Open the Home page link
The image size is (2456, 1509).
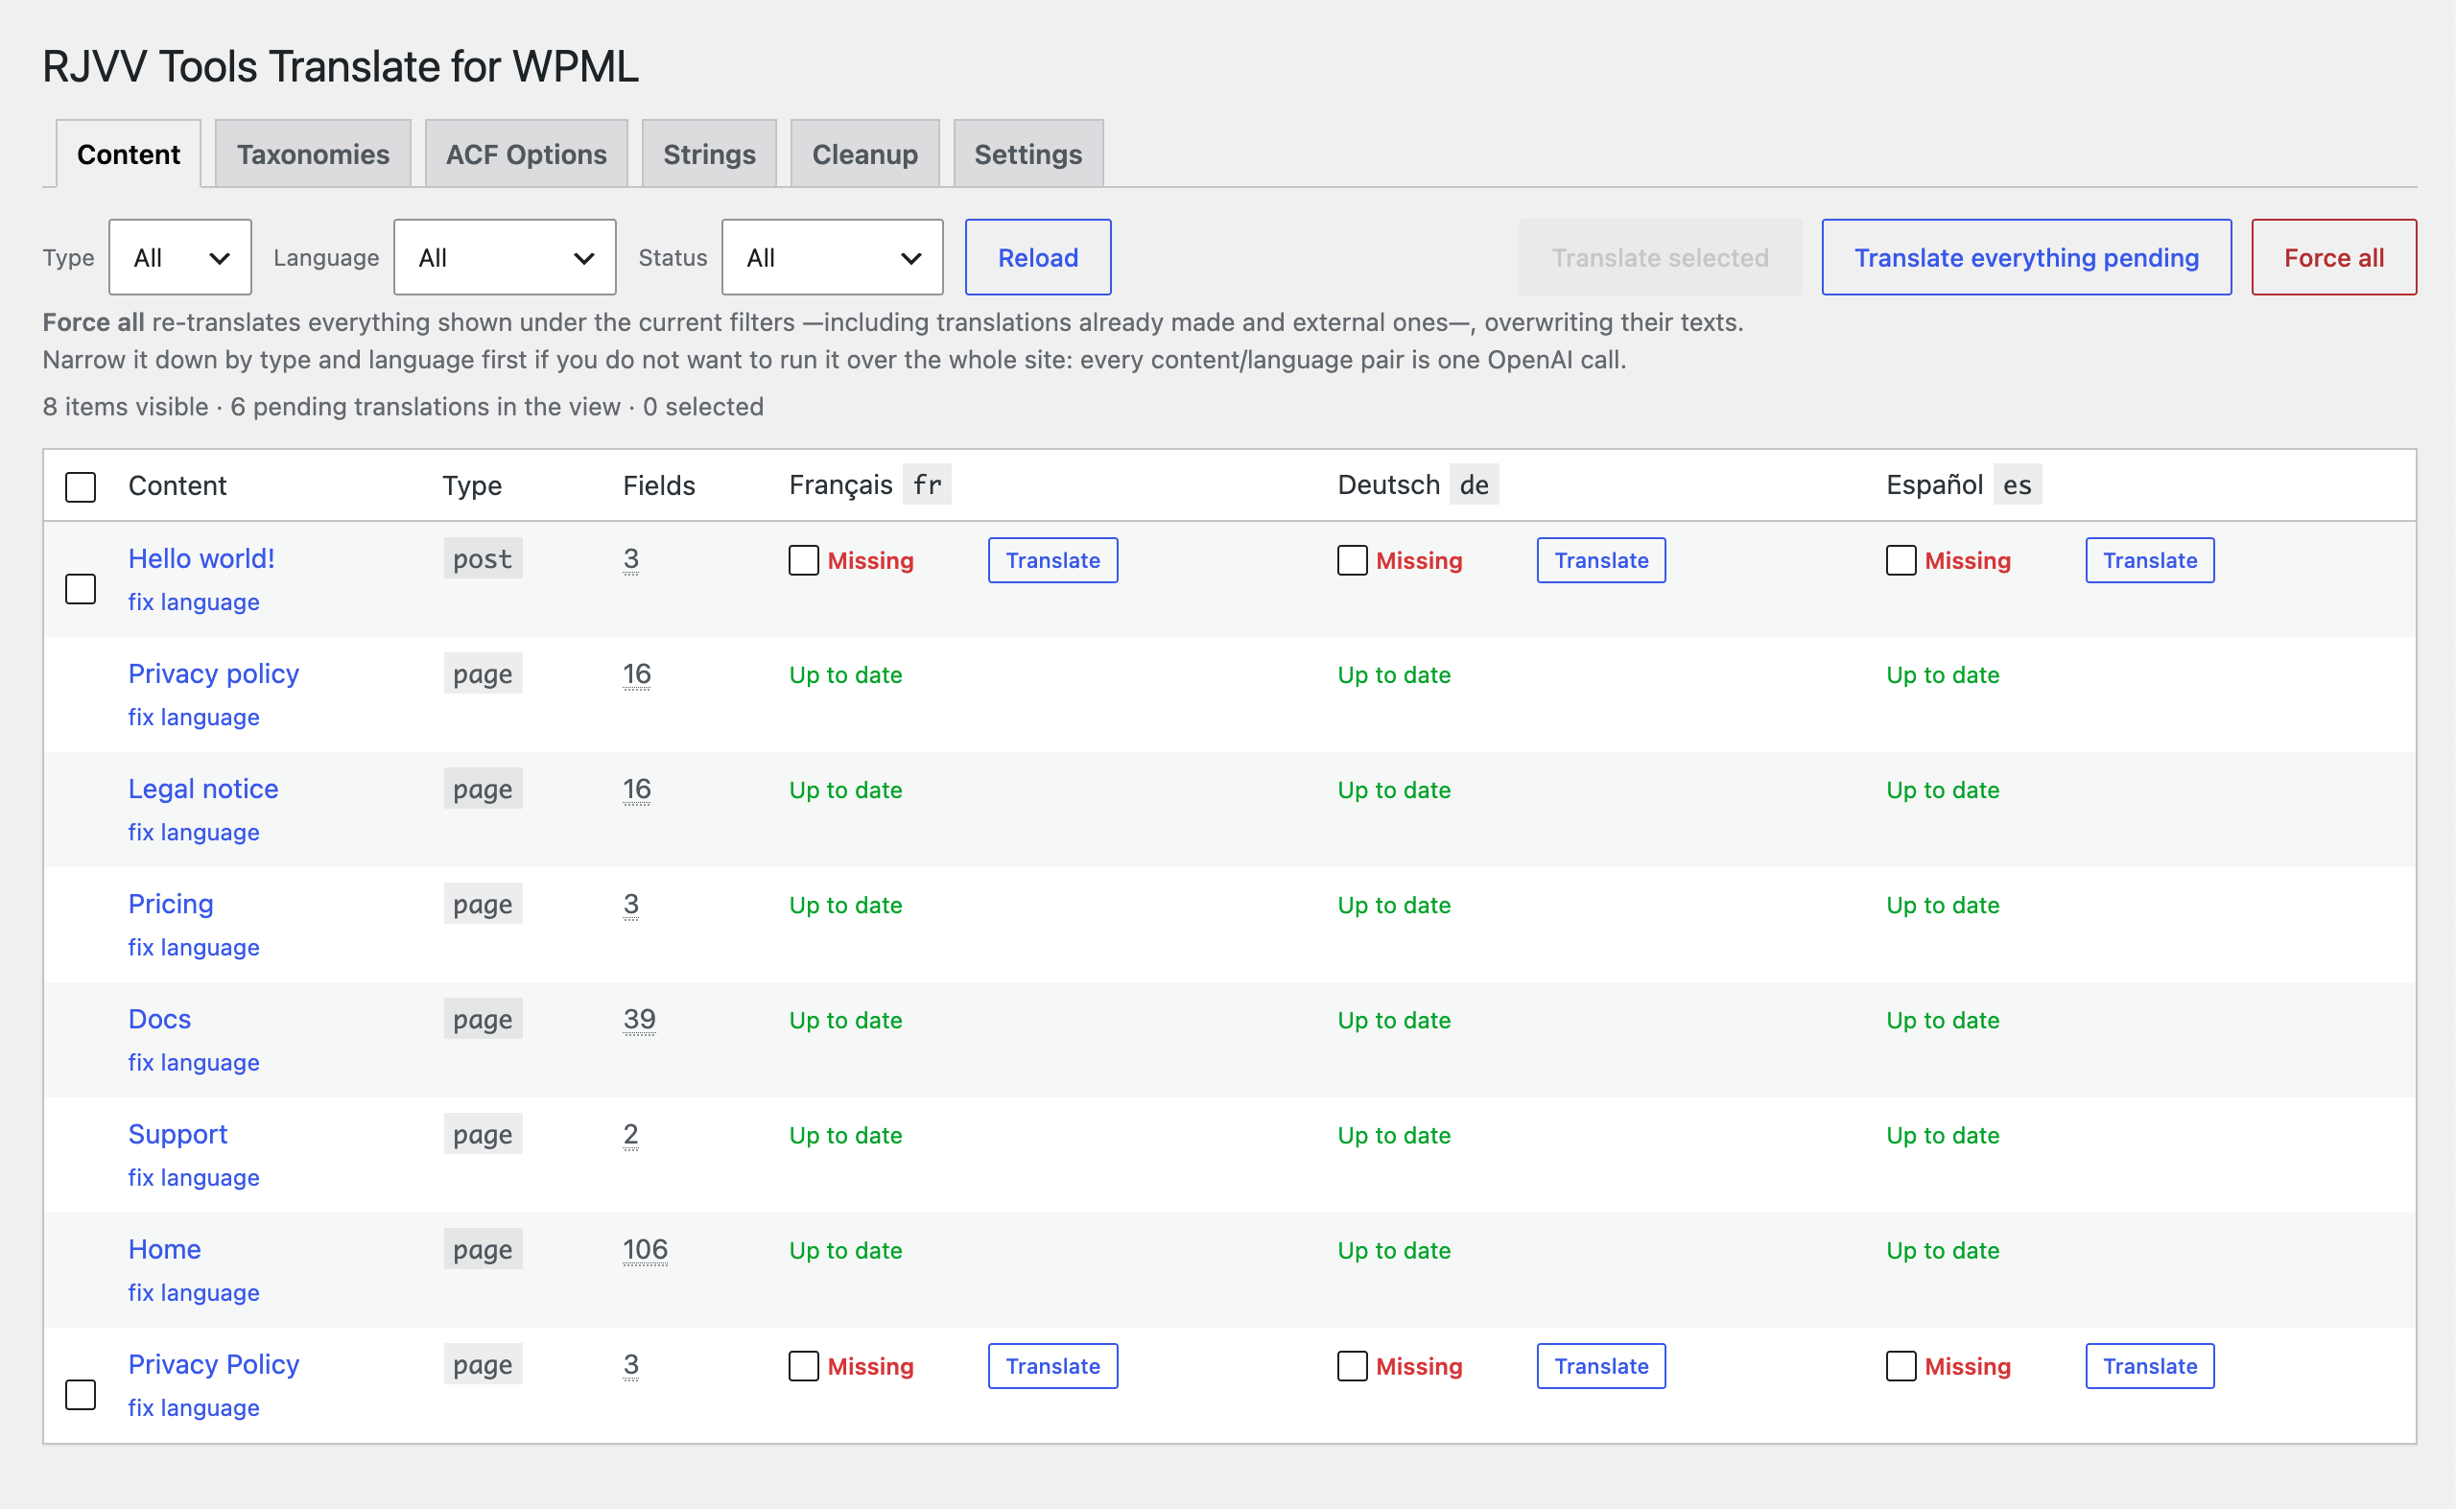(x=165, y=1248)
